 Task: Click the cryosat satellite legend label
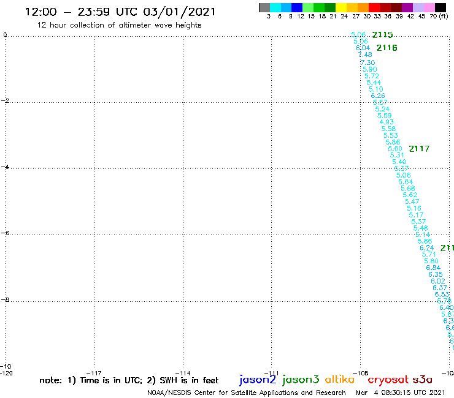point(388,380)
